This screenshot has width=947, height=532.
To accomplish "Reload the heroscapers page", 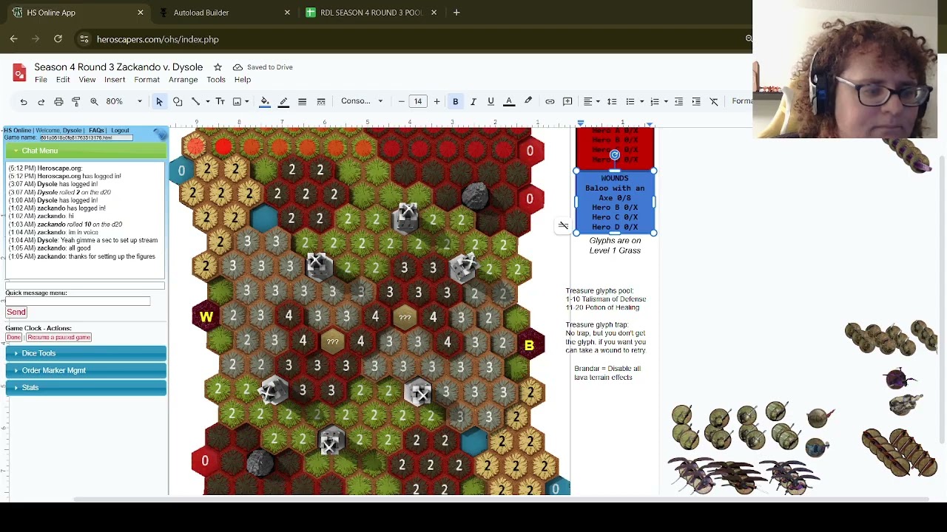I will pos(58,39).
